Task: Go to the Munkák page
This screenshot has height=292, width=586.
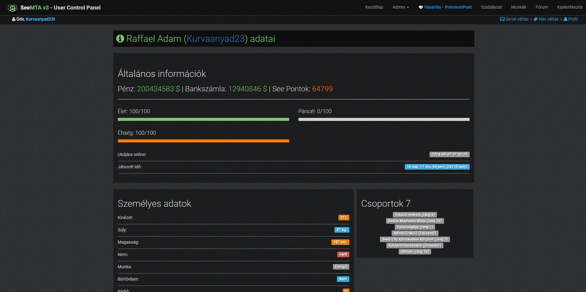Action: click(x=519, y=7)
